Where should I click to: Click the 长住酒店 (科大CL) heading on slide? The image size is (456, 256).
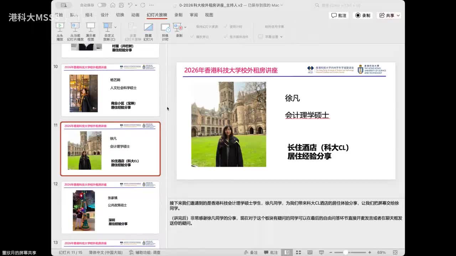coord(318,148)
